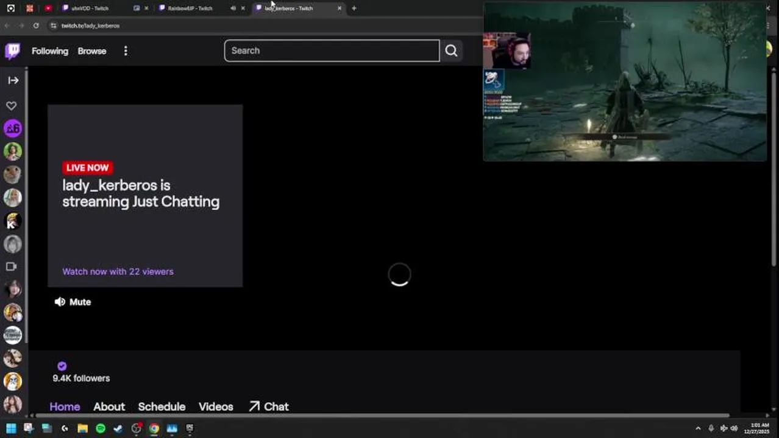Click the verified badge above followers
779x438 pixels.
[62, 366]
